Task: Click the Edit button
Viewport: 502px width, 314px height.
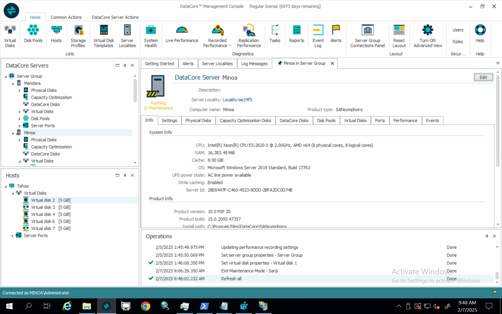Action: click(483, 77)
